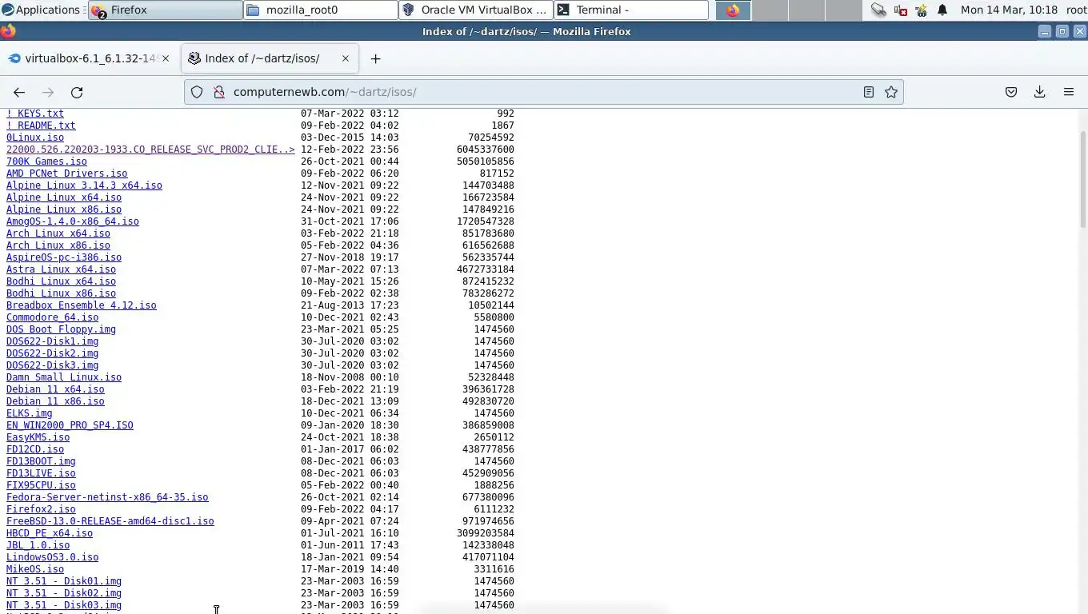Open the ! README.txt link

pyautogui.click(x=41, y=126)
